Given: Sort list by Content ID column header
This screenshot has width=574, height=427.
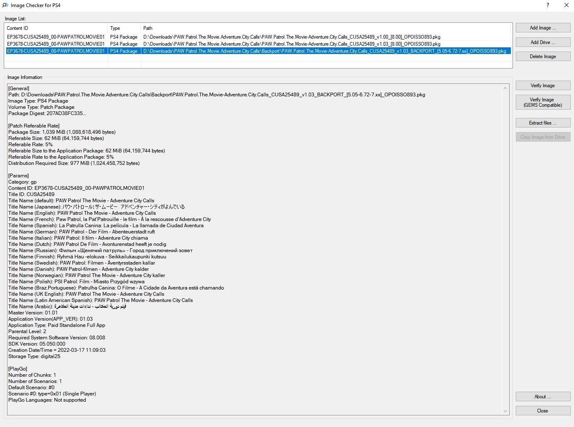Looking at the screenshot, I should point(56,28).
